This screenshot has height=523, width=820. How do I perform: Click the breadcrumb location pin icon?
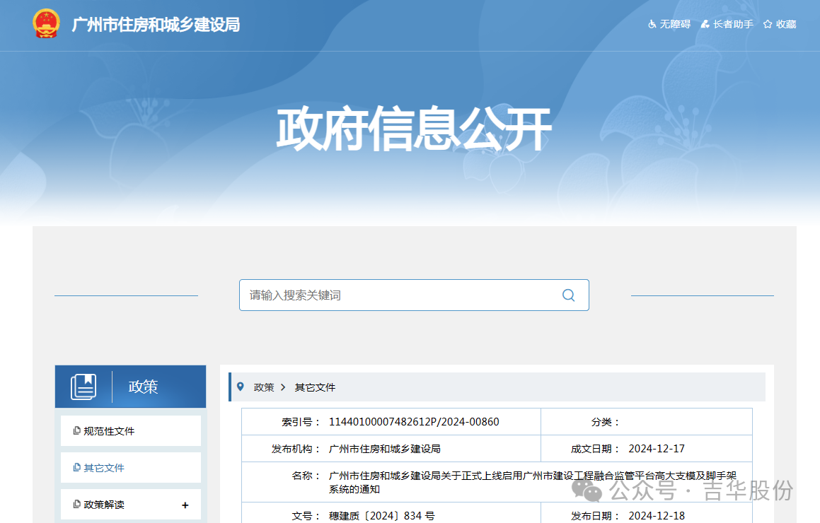(241, 387)
